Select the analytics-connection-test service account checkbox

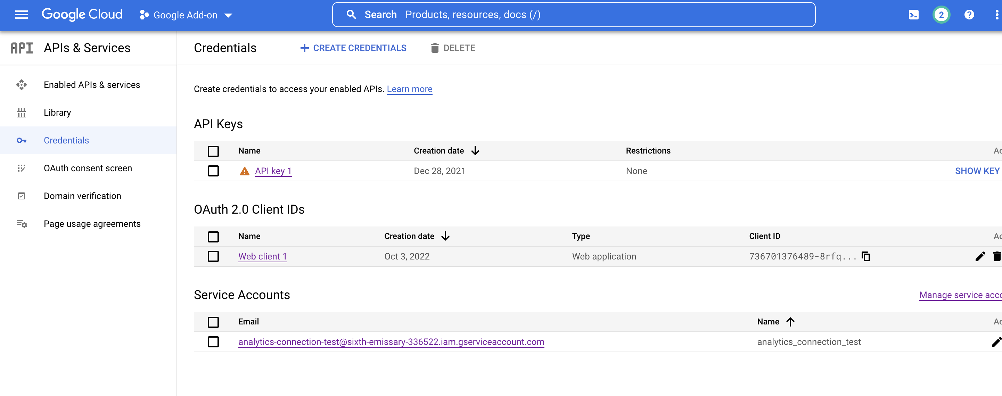coord(213,342)
